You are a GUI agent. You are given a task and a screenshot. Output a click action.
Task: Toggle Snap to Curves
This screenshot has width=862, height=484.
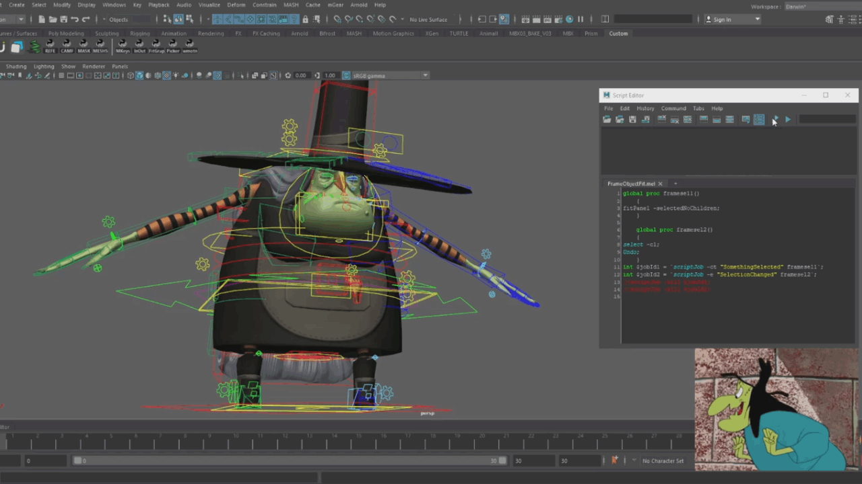click(x=348, y=19)
